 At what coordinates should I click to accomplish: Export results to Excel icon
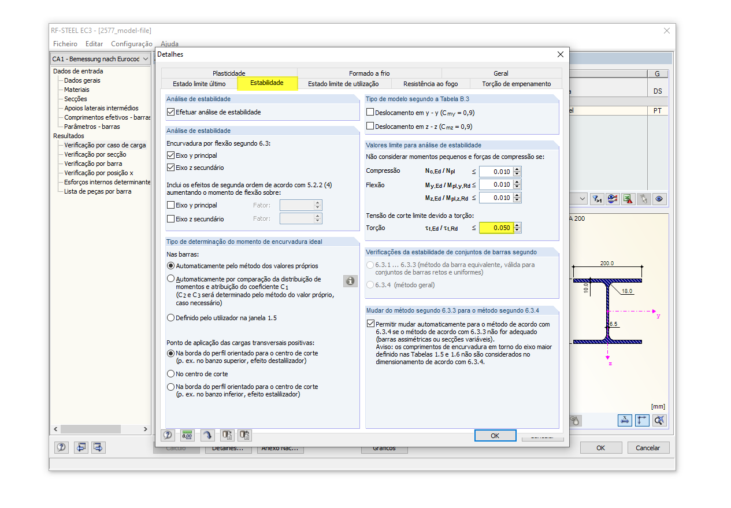[628, 199]
